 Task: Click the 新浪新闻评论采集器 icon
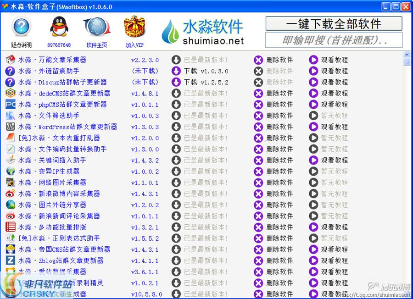point(10,216)
